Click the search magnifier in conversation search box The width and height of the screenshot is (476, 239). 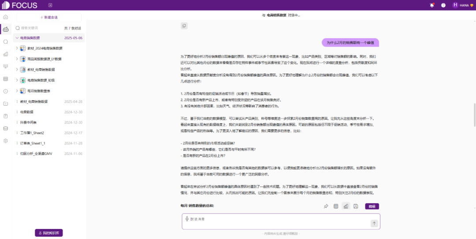click(18, 28)
